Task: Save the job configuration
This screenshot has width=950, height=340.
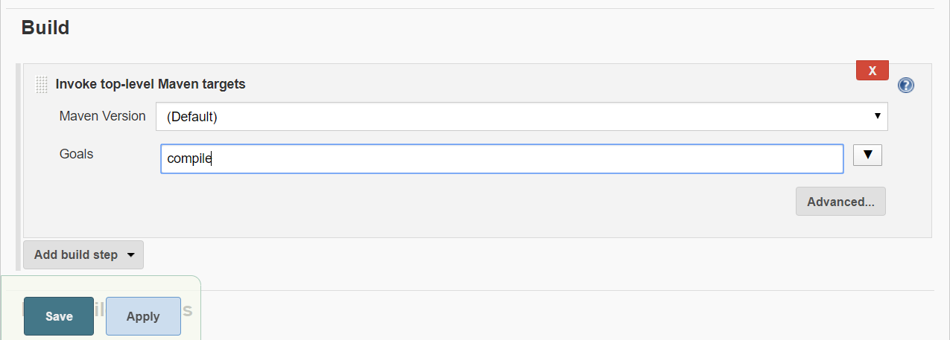Action: tap(59, 316)
